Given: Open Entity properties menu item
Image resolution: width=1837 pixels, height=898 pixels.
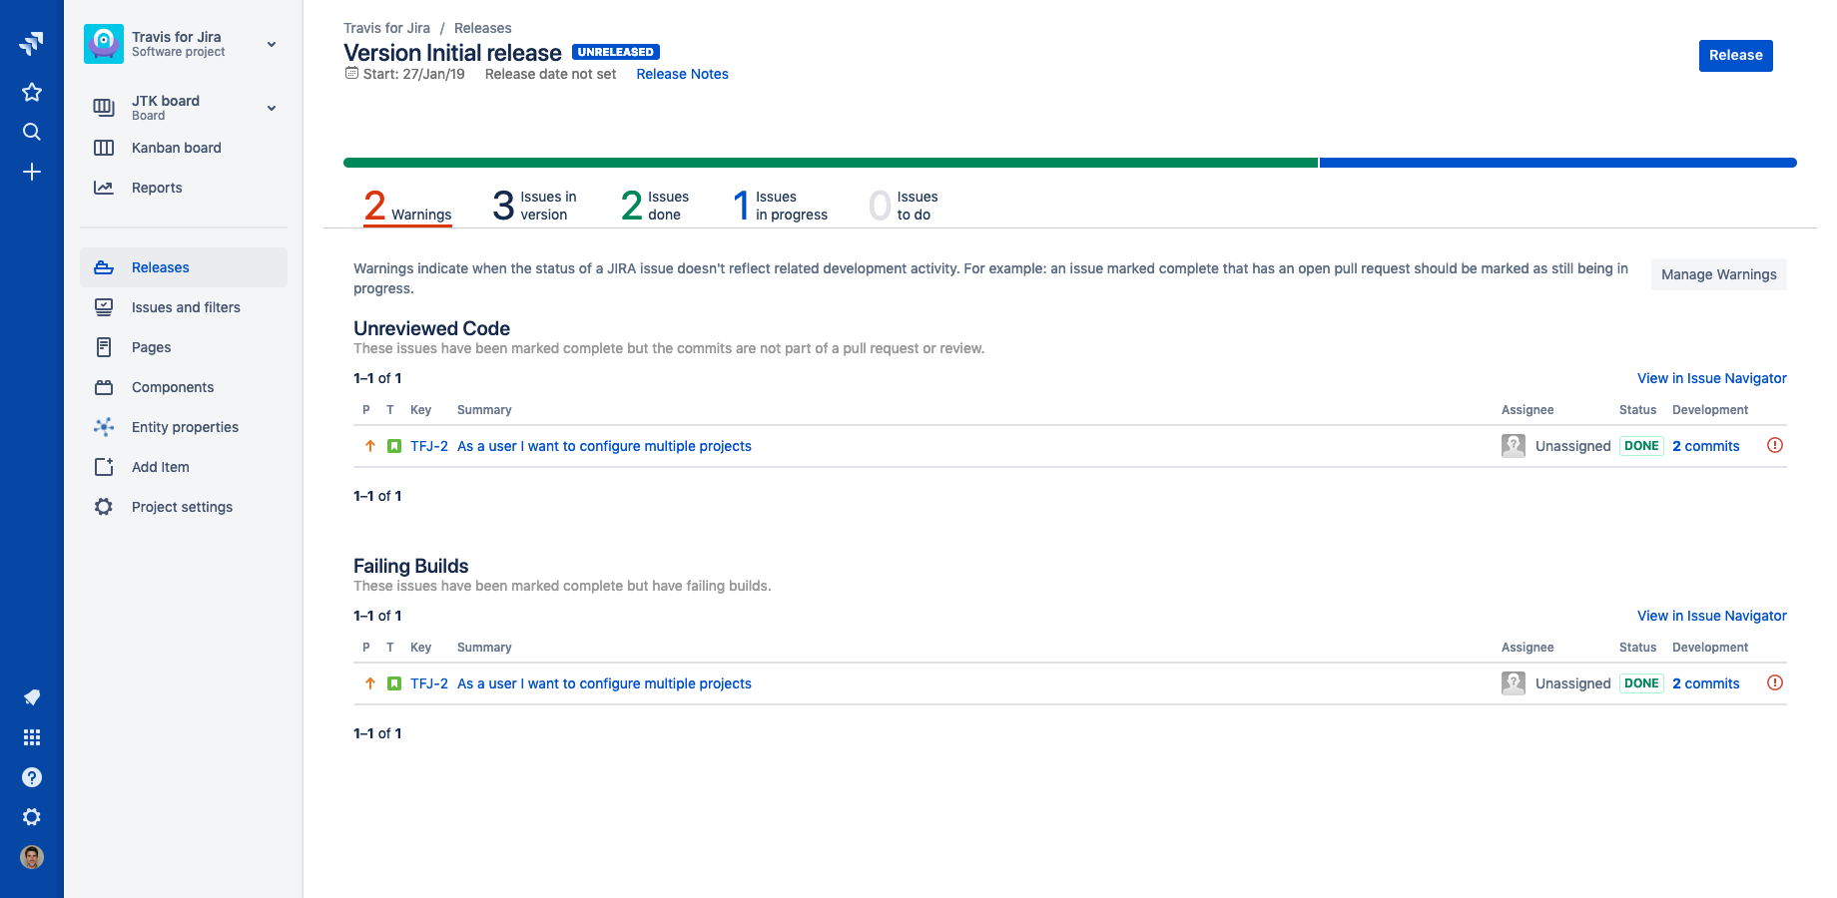Looking at the screenshot, I should point(184,427).
